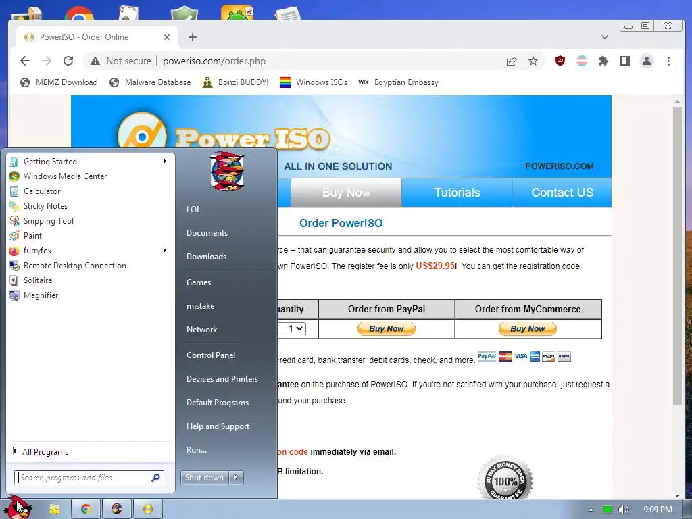Image resolution: width=692 pixels, height=519 pixels.
Task: Open the Chrome profile avatar
Action: (647, 61)
